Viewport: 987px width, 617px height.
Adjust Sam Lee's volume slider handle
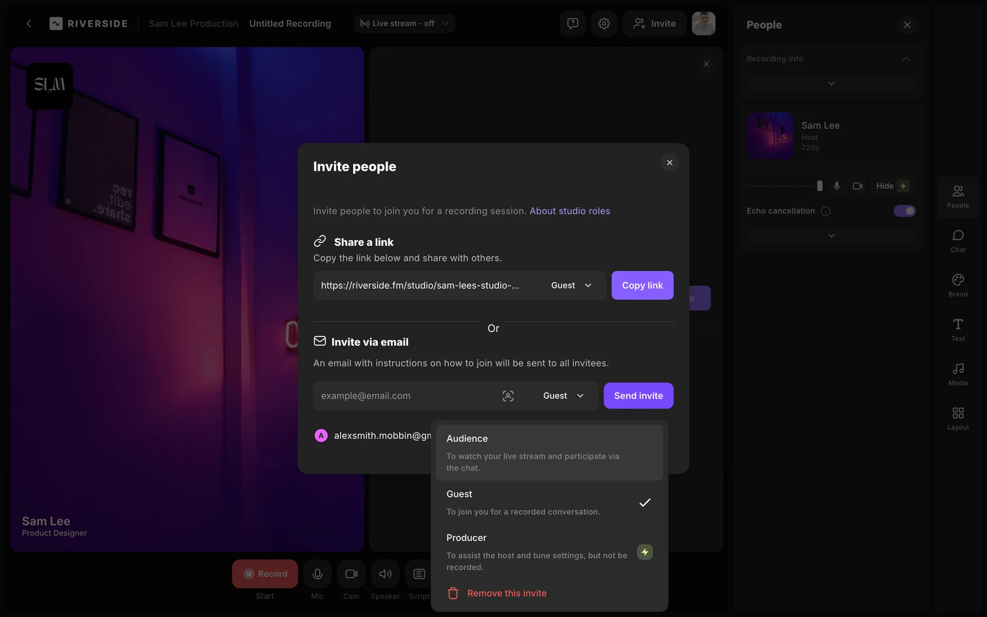(819, 186)
